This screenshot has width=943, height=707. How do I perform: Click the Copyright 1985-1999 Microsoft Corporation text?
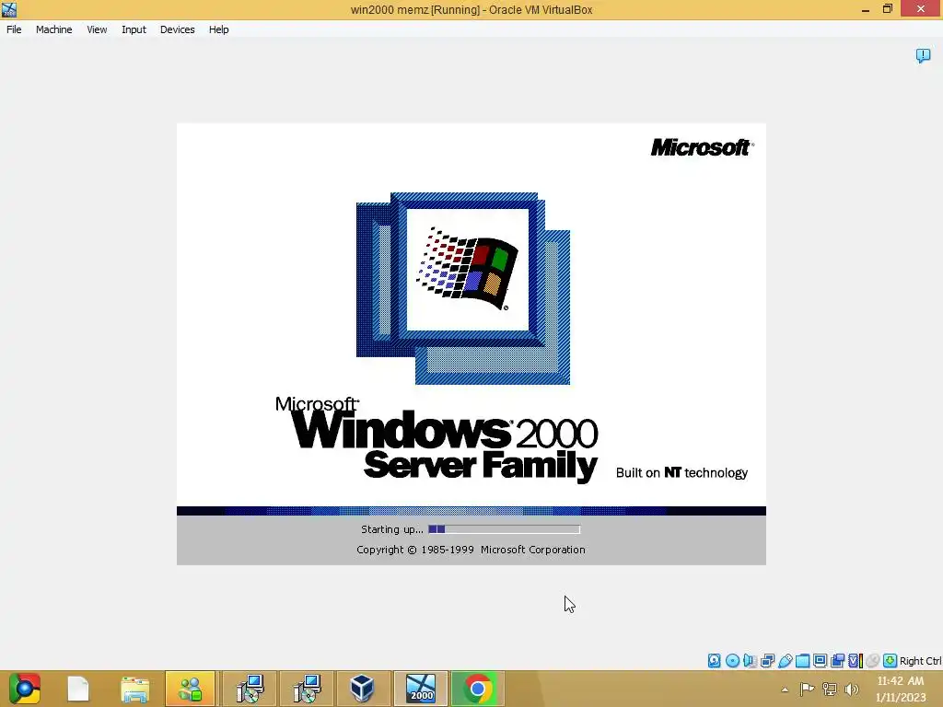pyautogui.click(x=471, y=550)
